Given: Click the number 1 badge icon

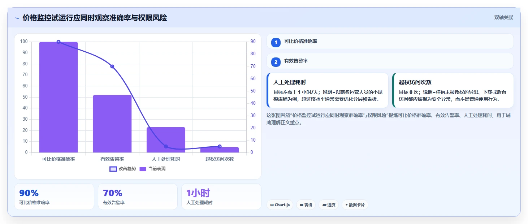Looking at the screenshot, I should [276, 42].
